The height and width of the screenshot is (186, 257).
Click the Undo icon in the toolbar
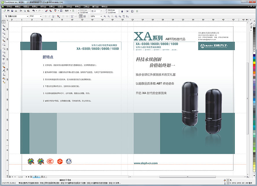[33, 11]
